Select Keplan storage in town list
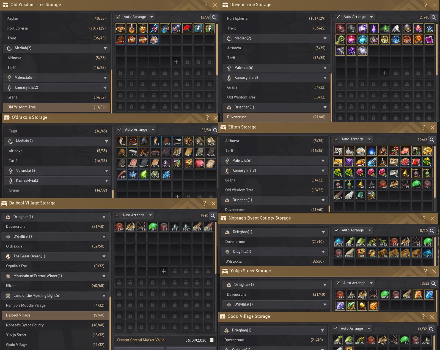Image resolution: width=440 pixels, height=350 pixels. coord(56,18)
